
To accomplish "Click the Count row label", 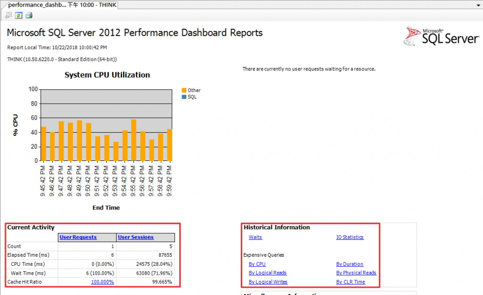I will 14,246.
